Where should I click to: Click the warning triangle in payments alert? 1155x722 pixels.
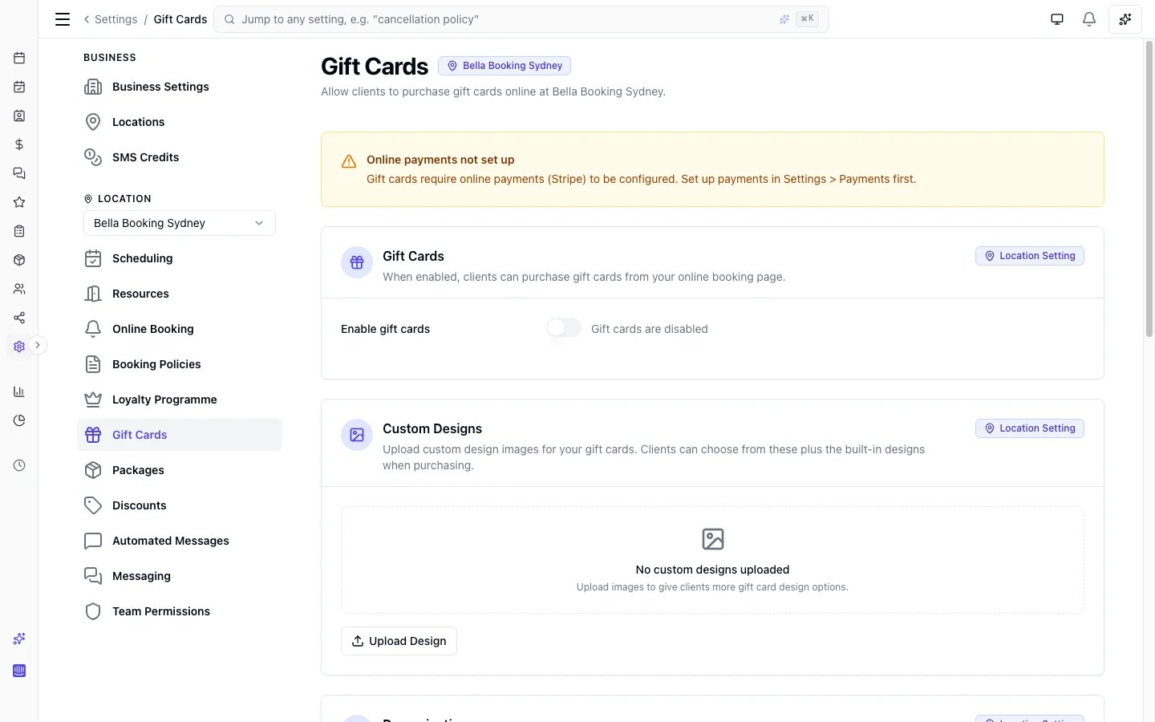pyautogui.click(x=349, y=161)
